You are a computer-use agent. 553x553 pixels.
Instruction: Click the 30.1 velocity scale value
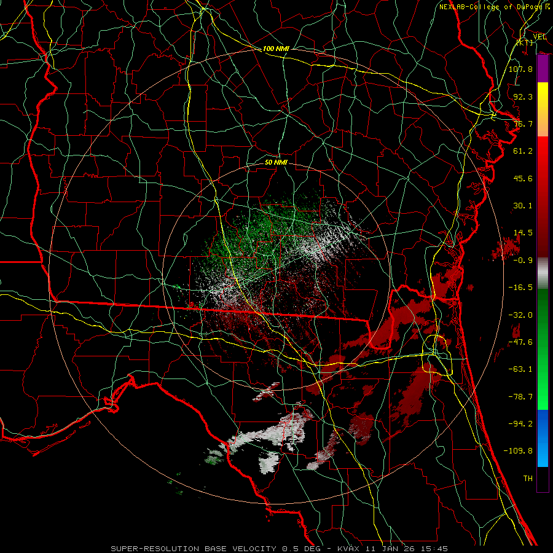point(523,206)
